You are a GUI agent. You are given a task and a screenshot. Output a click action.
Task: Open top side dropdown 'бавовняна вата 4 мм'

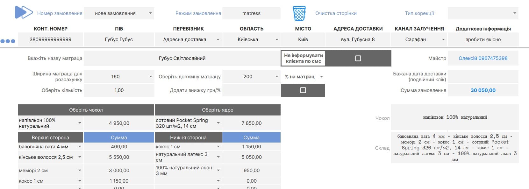[80, 147]
